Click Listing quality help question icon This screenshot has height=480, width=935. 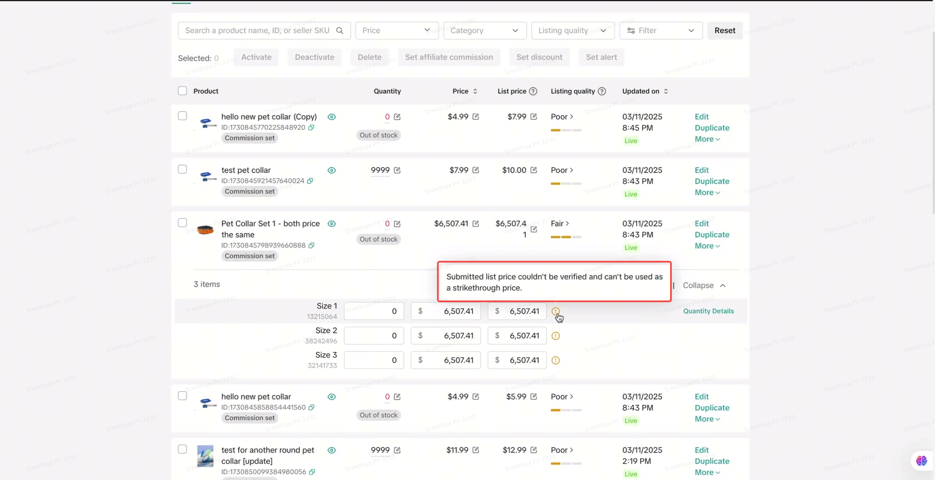[x=602, y=91]
